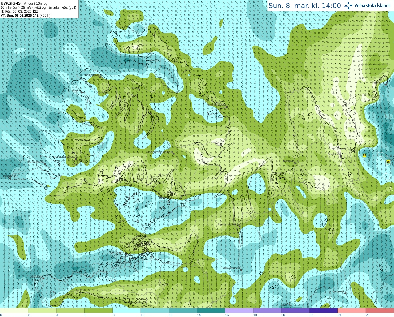Click the Reykir í Hrútafirði station label
The width and height of the screenshot is (394, 317).
click(228, 224)
